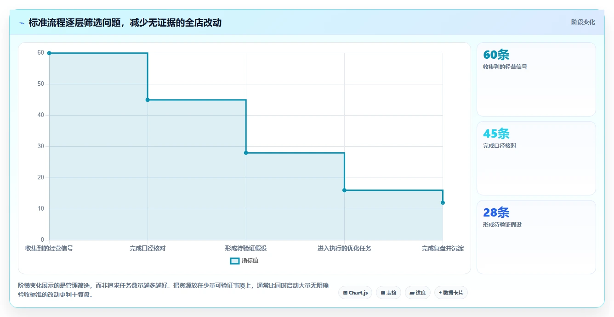
Task: Click the footnote paragraph starting 阶梯变化展示
Action: pos(174,290)
